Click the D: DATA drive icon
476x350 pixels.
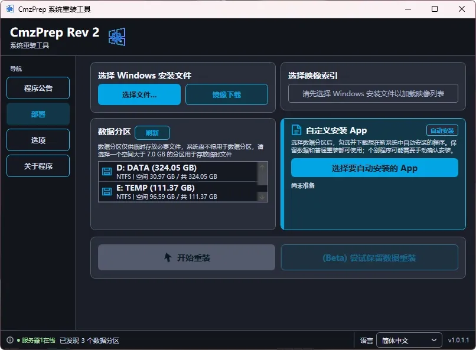point(106,171)
